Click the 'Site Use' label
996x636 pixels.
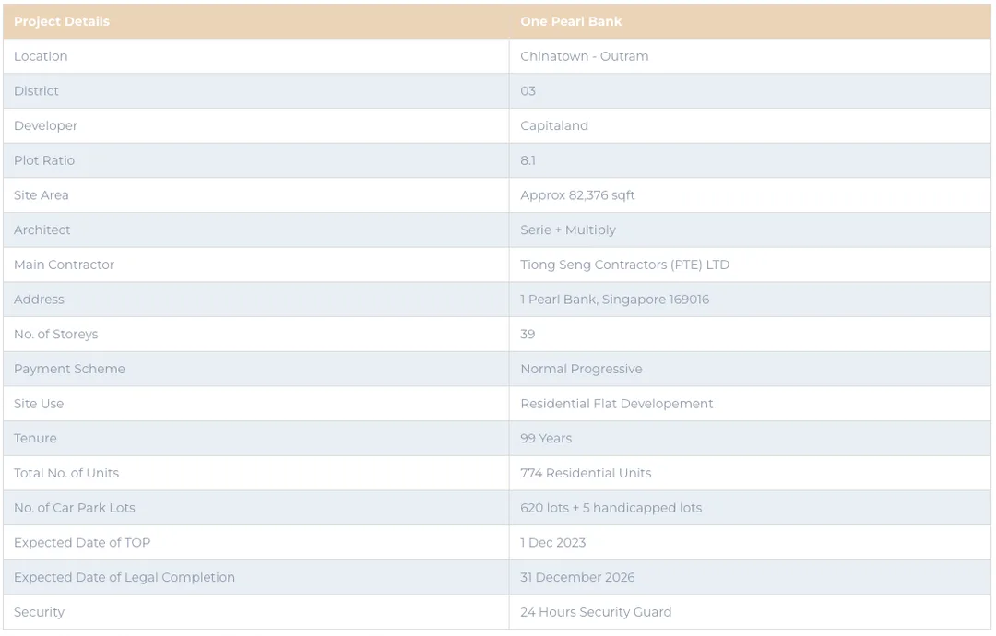tap(39, 404)
